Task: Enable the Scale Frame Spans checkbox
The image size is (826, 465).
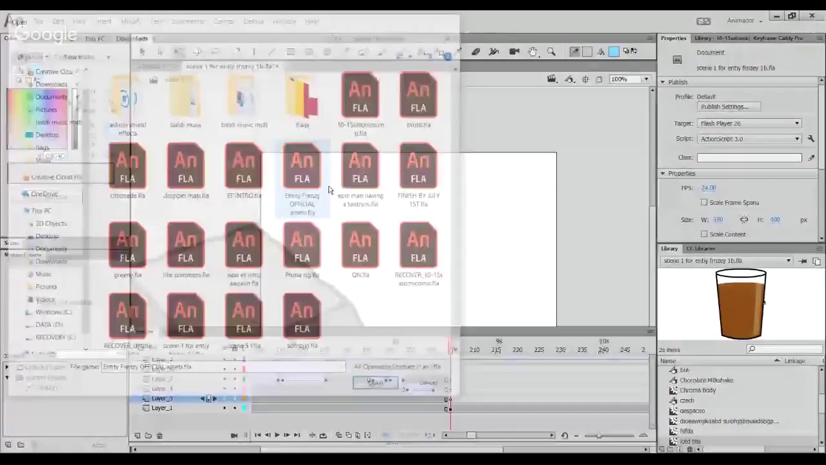Action: pos(704,203)
